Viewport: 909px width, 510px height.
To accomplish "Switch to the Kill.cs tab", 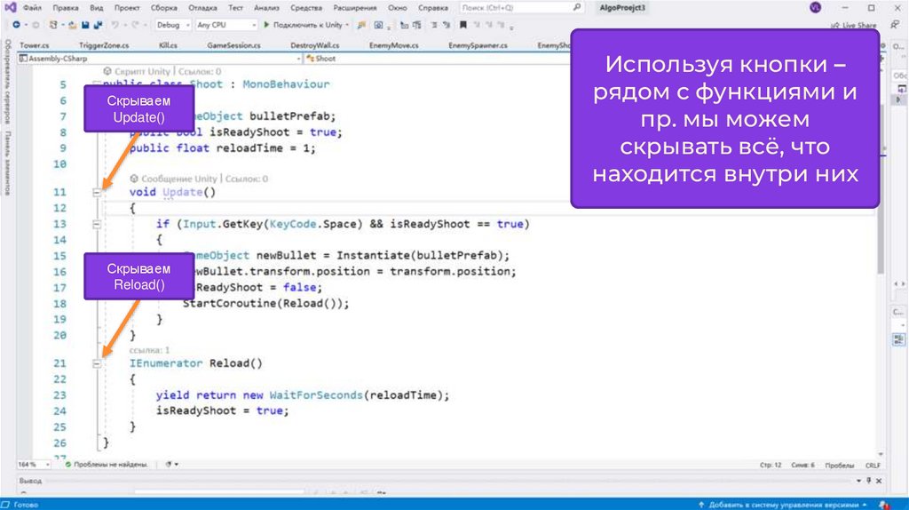I will pyautogui.click(x=168, y=45).
